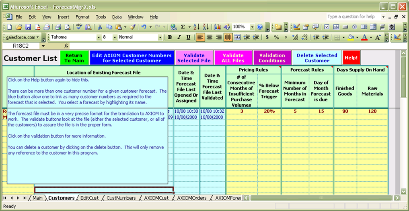Toggle Merge and Center
Screen dimensions: 409x211
(237, 37)
